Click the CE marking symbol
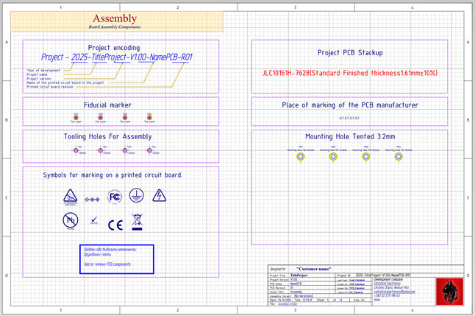This screenshot has height=316, width=475. click(115, 225)
